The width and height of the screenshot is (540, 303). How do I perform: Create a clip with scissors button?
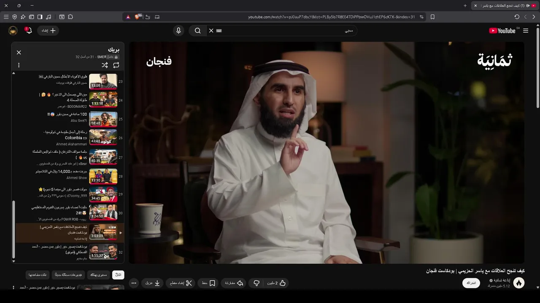point(181,283)
